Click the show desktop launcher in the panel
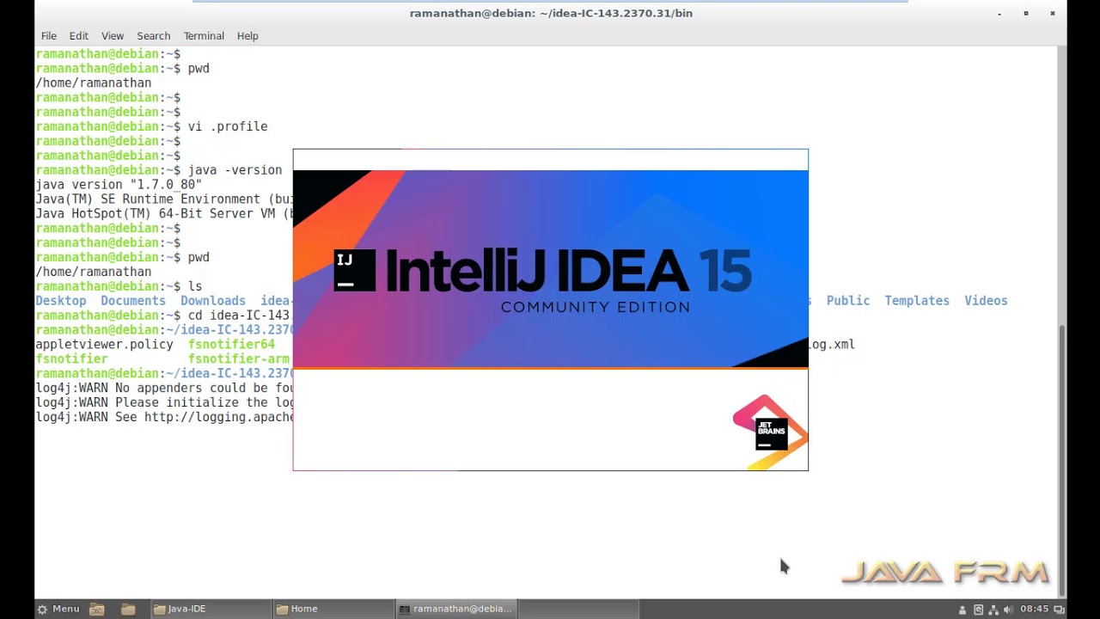This screenshot has height=619, width=1100. (97, 609)
